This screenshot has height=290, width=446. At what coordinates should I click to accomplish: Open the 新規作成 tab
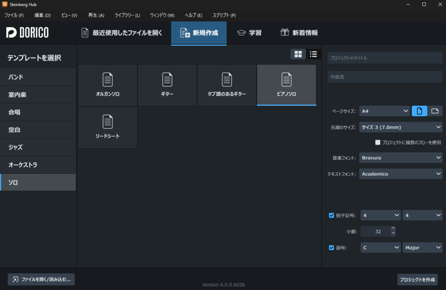pyautogui.click(x=199, y=33)
